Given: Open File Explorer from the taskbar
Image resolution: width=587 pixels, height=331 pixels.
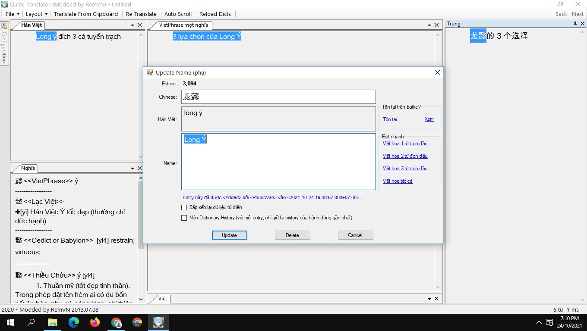Looking at the screenshot, I should coord(52,322).
